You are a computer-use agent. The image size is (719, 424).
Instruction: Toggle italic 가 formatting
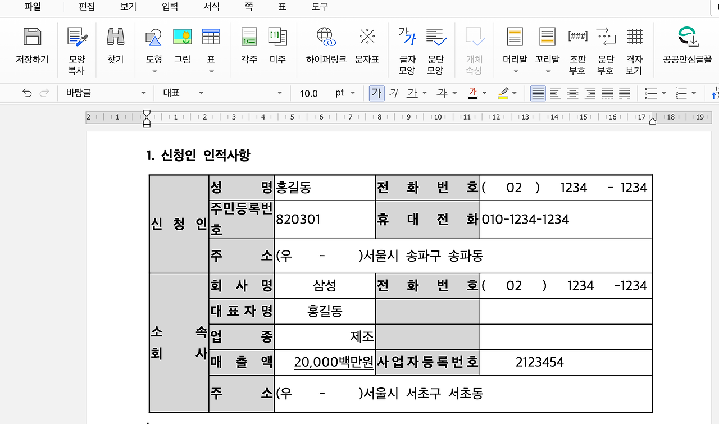point(394,93)
